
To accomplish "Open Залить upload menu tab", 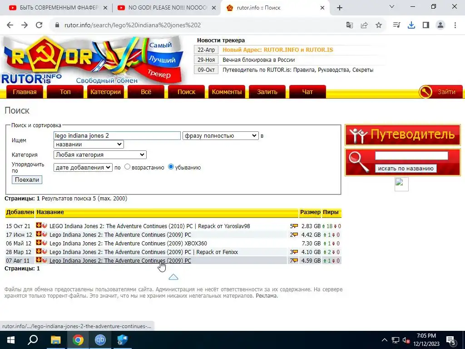I will tap(267, 92).
